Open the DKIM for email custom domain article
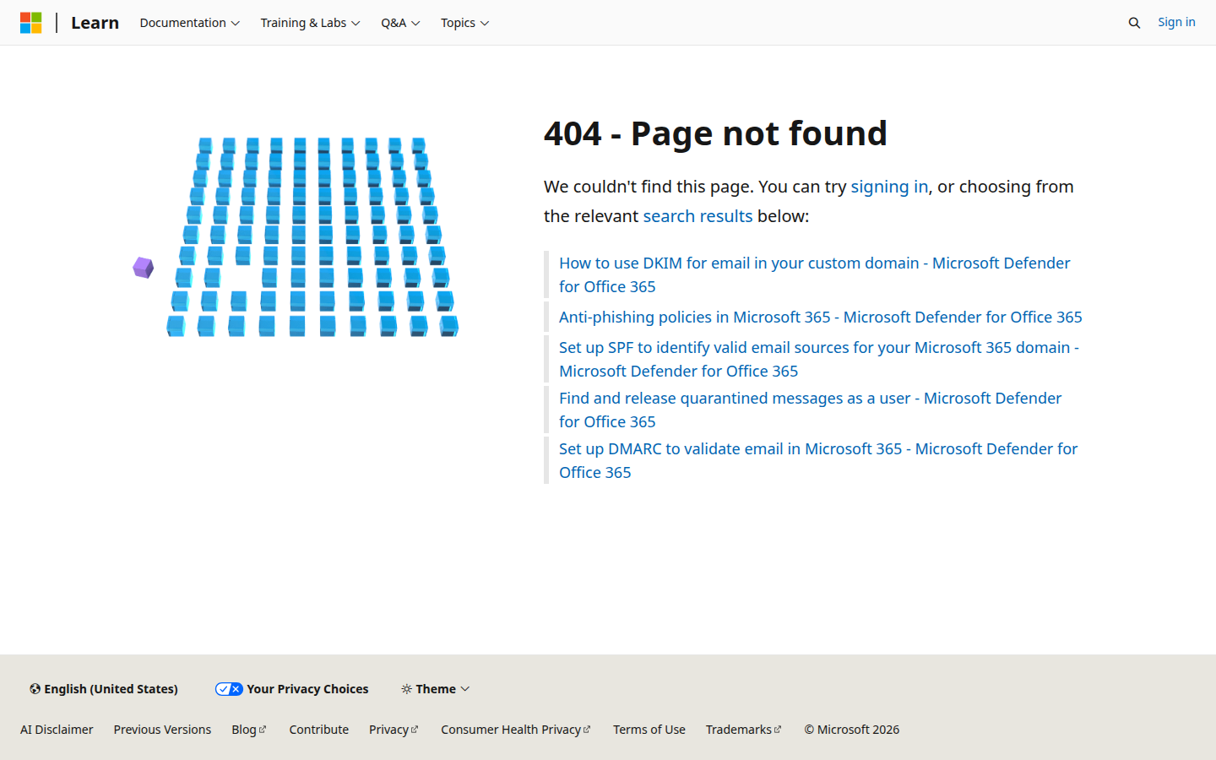The width and height of the screenshot is (1216, 760). coord(815,274)
